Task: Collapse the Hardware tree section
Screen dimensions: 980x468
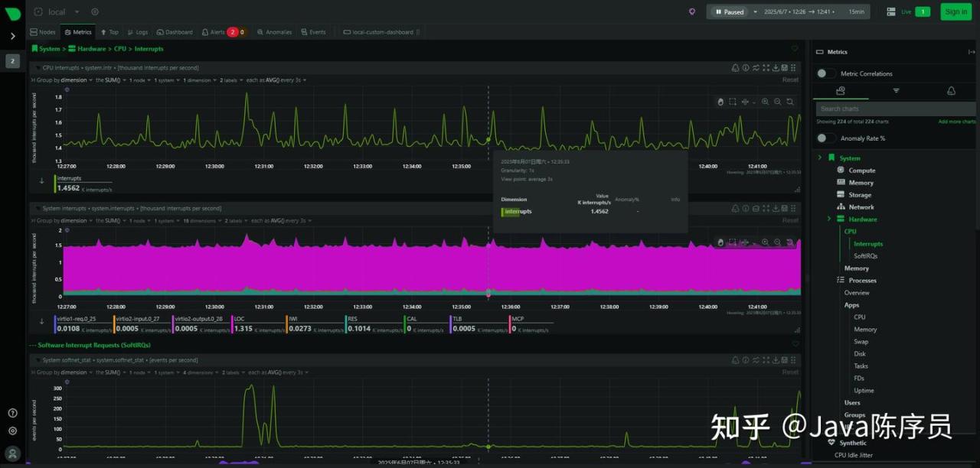Action: coord(828,219)
